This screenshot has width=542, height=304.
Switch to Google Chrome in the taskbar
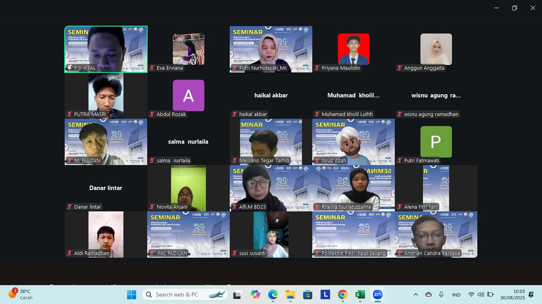click(x=343, y=294)
